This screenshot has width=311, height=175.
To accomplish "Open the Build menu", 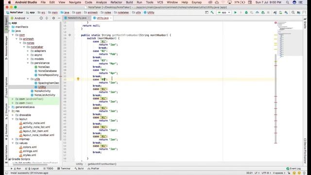I will pyautogui.click(x=129, y=2).
